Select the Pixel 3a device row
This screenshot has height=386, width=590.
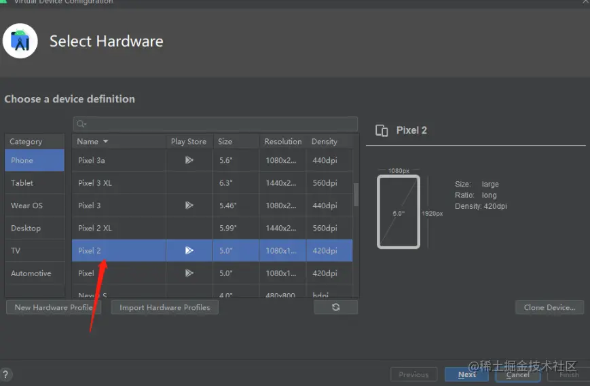pos(213,160)
